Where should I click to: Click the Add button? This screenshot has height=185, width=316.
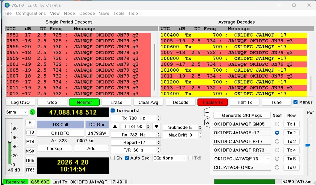coord(91,148)
